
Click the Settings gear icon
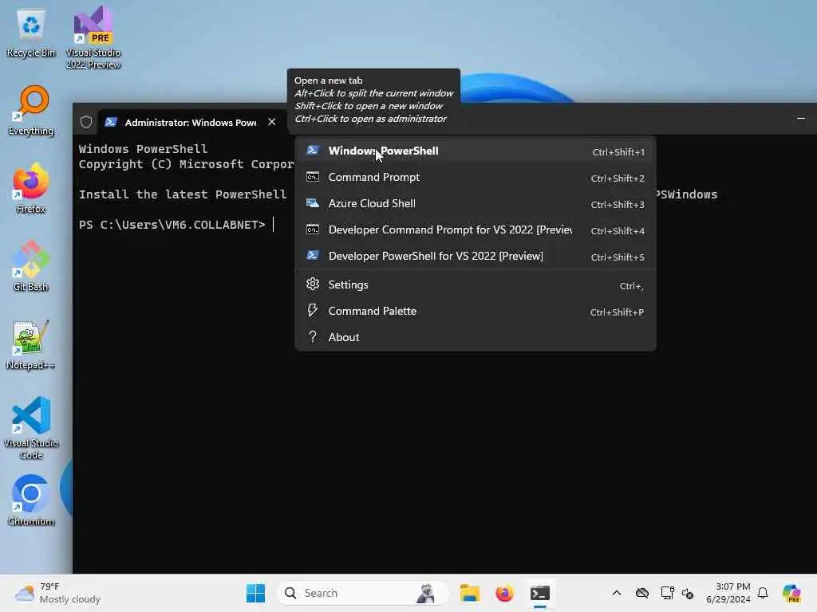pos(313,284)
